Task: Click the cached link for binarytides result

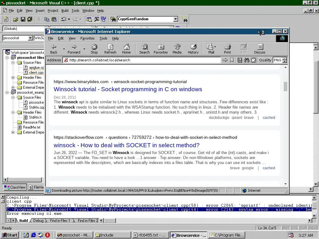Action: pyautogui.click(x=269, y=117)
